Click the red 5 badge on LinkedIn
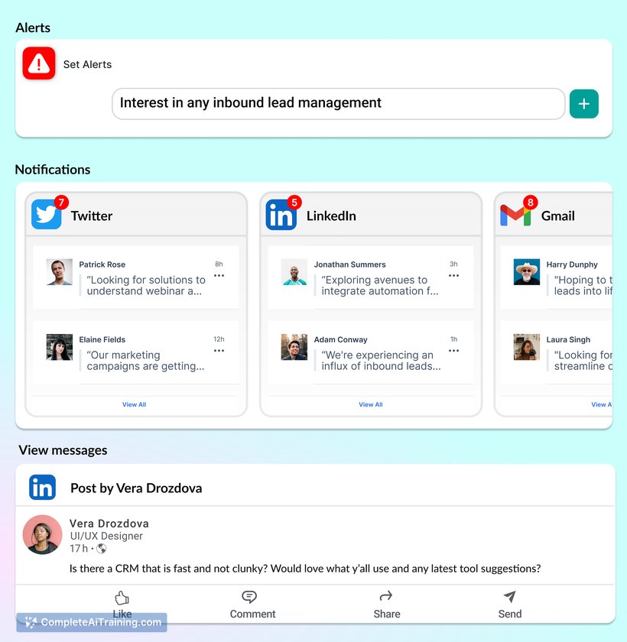Image resolution: width=627 pixels, height=642 pixels. click(x=294, y=202)
